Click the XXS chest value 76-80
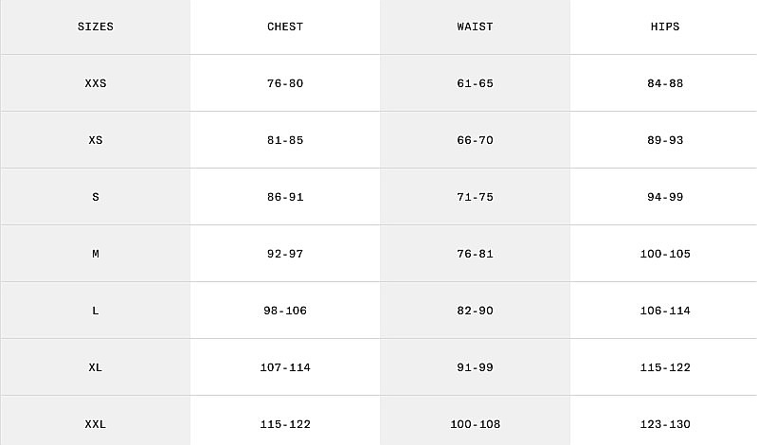This screenshot has width=757, height=445. click(285, 83)
